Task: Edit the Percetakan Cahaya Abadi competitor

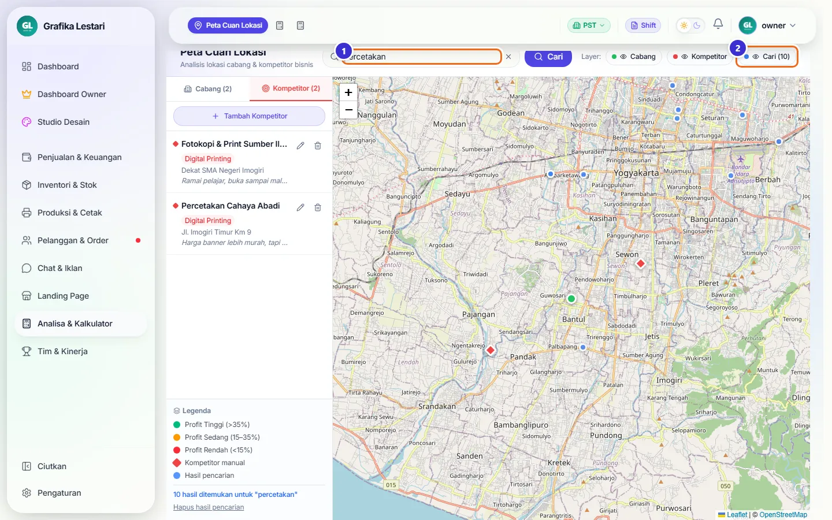Action: pos(300,207)
